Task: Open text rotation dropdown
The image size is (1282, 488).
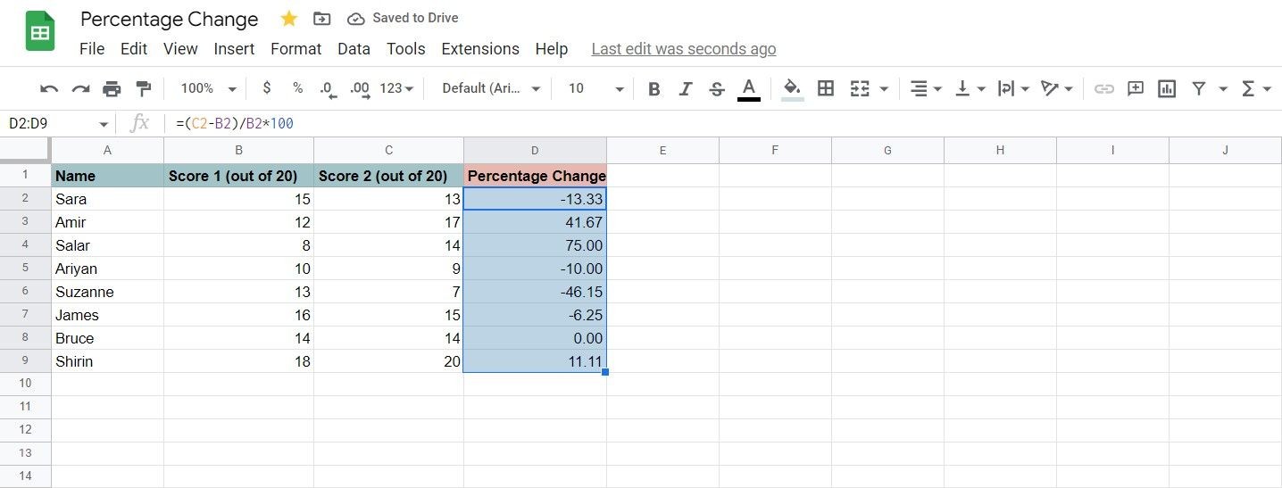Action: [1057, 88]
